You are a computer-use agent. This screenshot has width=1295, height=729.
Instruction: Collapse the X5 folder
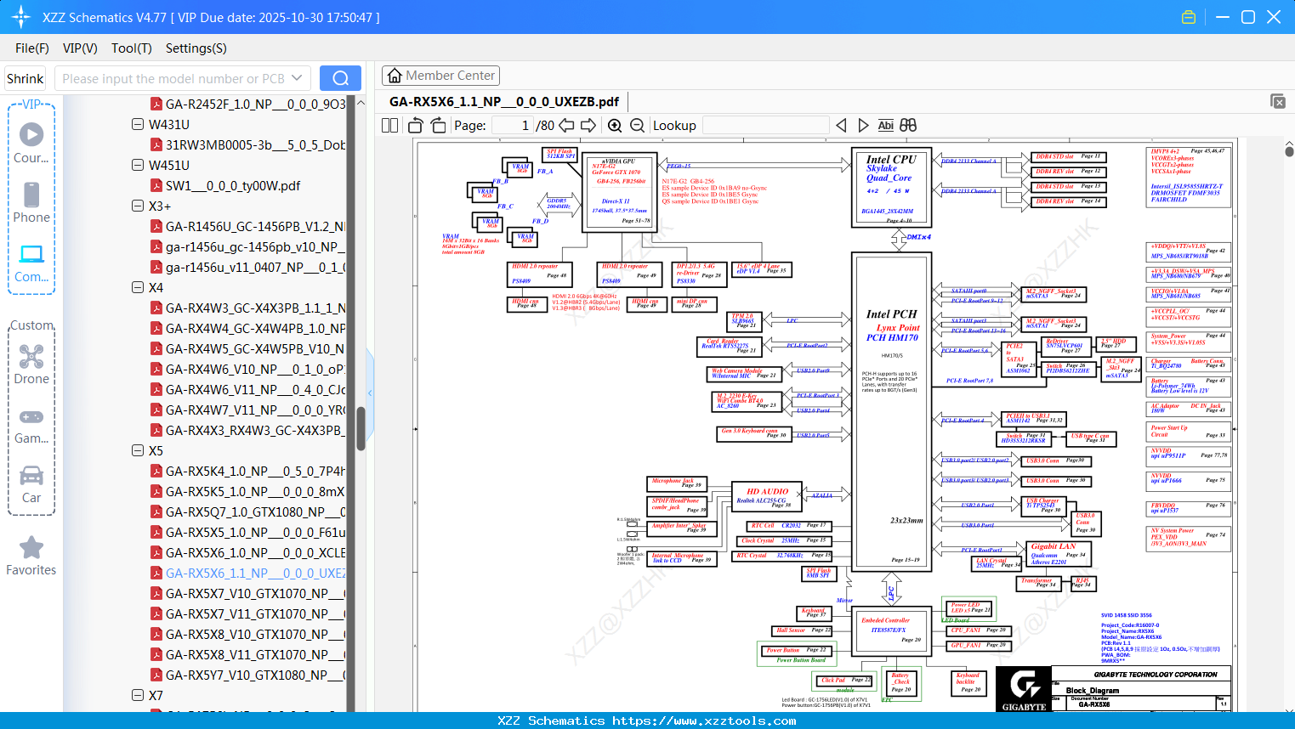click(x=138, y=450)
